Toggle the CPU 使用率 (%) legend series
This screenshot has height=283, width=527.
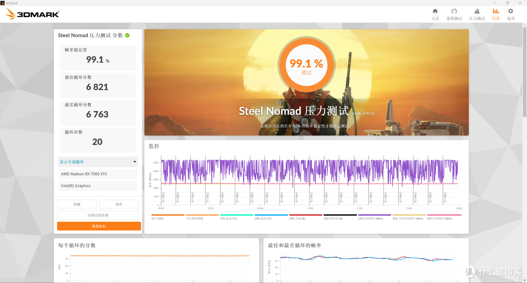tap(340, 217)
